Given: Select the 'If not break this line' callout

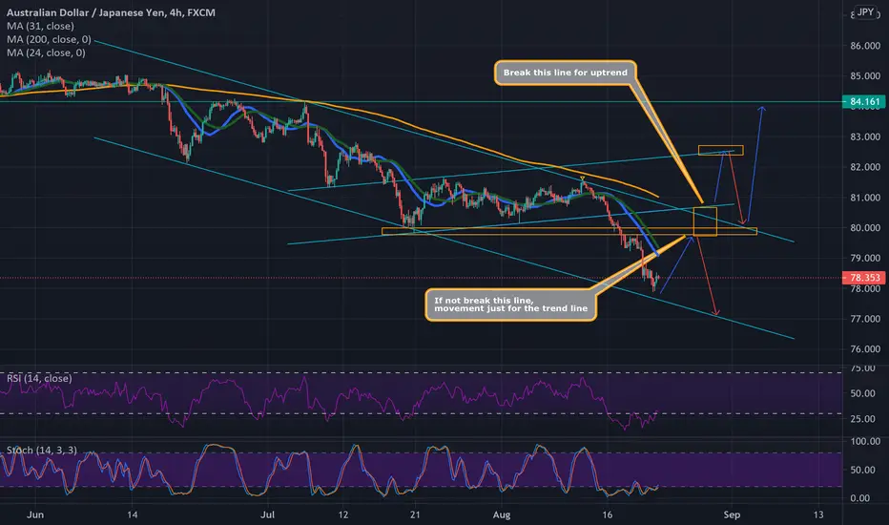Looking at the screenshot, I should coord(511,304).
